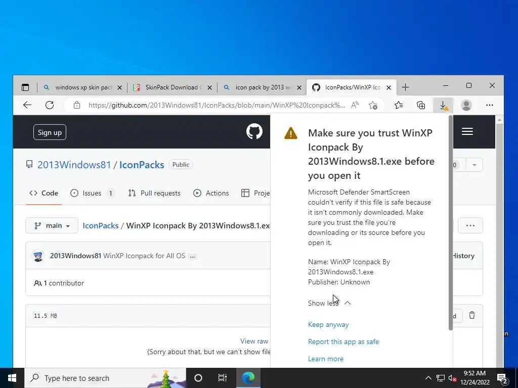Open the Code repository tab
The image size is (518, 388).
44,193
